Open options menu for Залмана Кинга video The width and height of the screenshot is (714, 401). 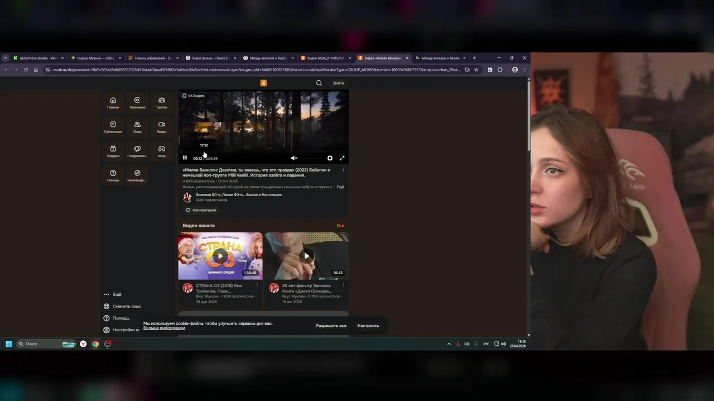pos(344,285)
